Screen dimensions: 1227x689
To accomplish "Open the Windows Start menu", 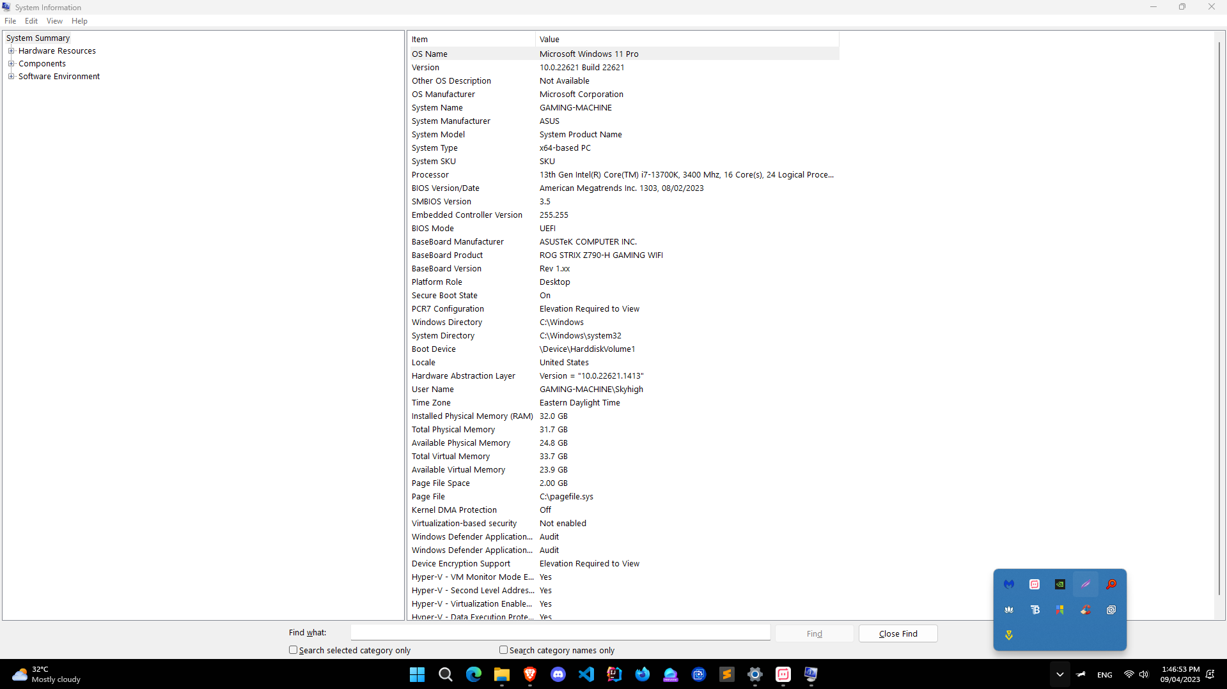I will pos(417,674).
